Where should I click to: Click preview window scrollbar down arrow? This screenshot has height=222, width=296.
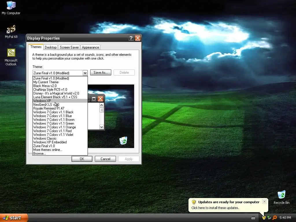coord(101,127)
